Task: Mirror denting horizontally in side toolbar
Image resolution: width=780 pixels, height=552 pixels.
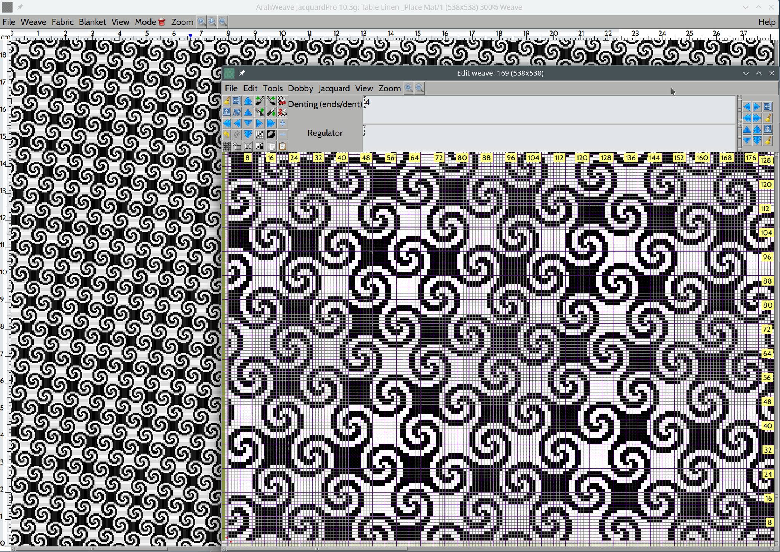Action: tap(768, 107)
